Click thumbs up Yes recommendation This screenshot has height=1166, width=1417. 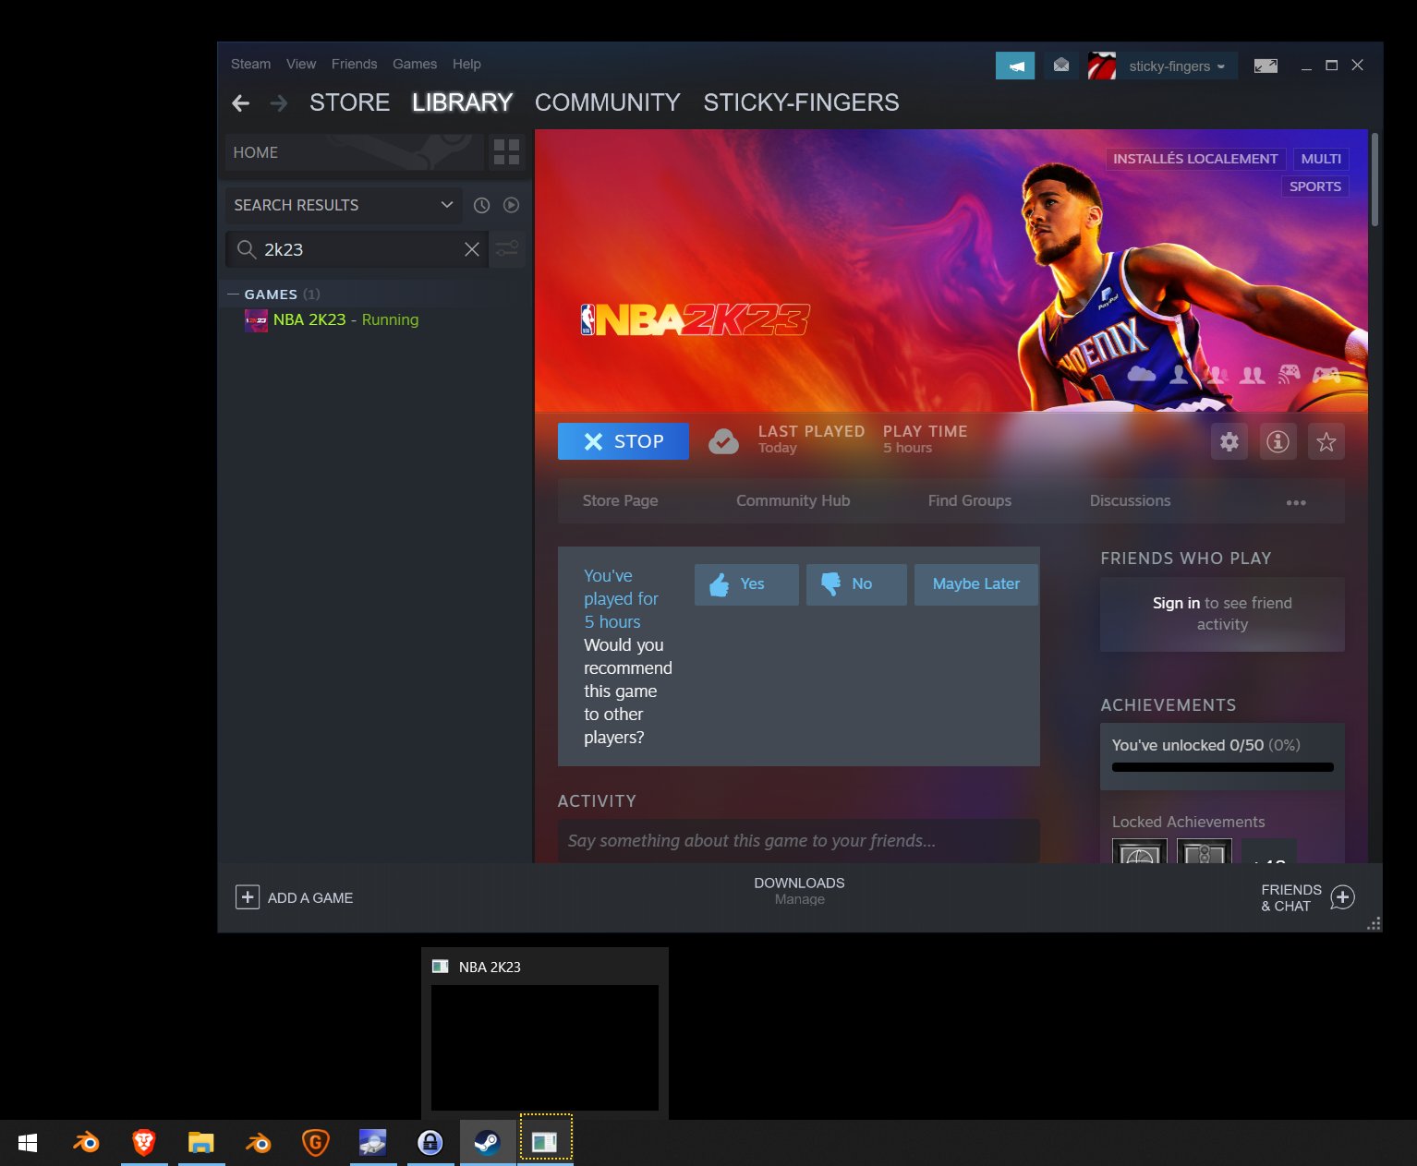point(746,584)
